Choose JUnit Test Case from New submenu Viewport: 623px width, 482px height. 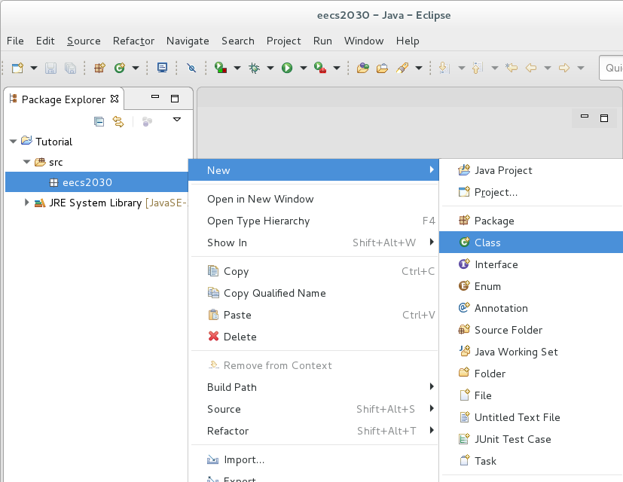pos(531,439)
